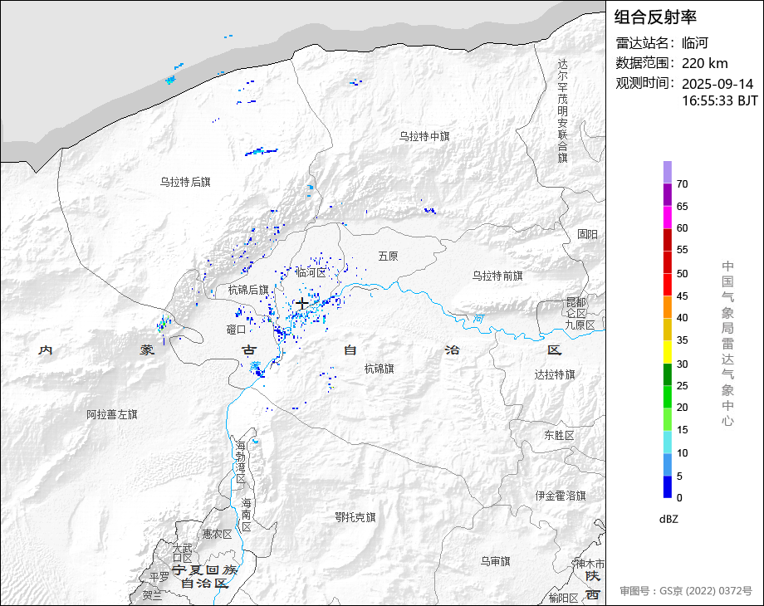The height and width of the screenshot is (606, 764).
Task: Select the yellow 30–35 dBZ legend swatch
Action: tap(668, 352)
